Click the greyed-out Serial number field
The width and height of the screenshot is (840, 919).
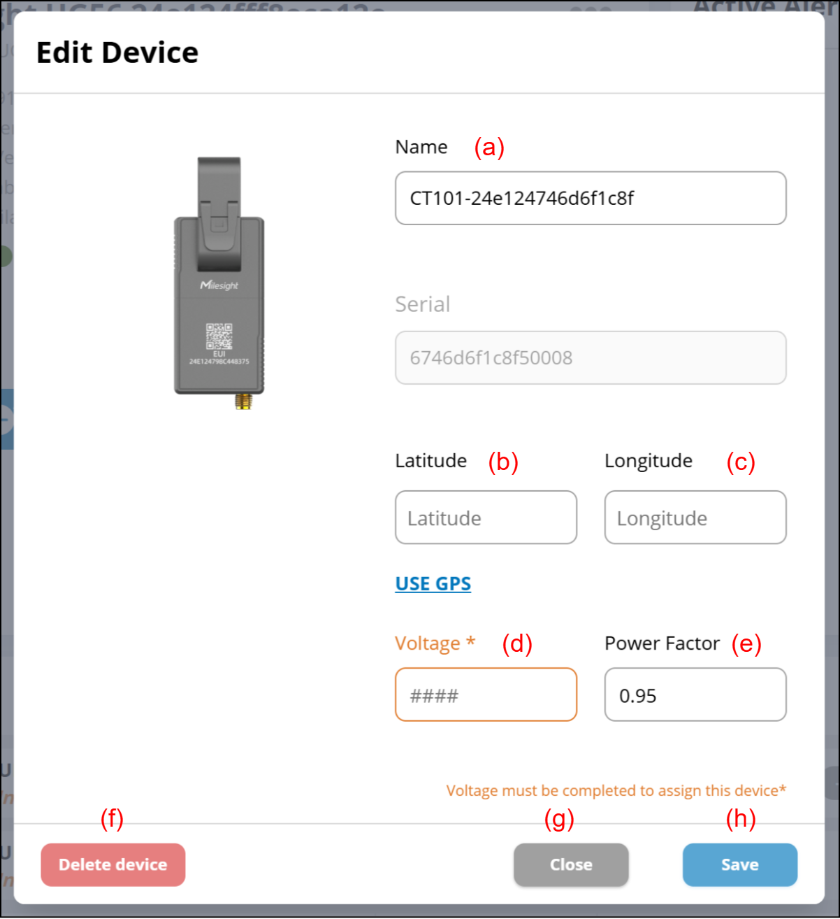pyautogui.click(x=591, y=358)
